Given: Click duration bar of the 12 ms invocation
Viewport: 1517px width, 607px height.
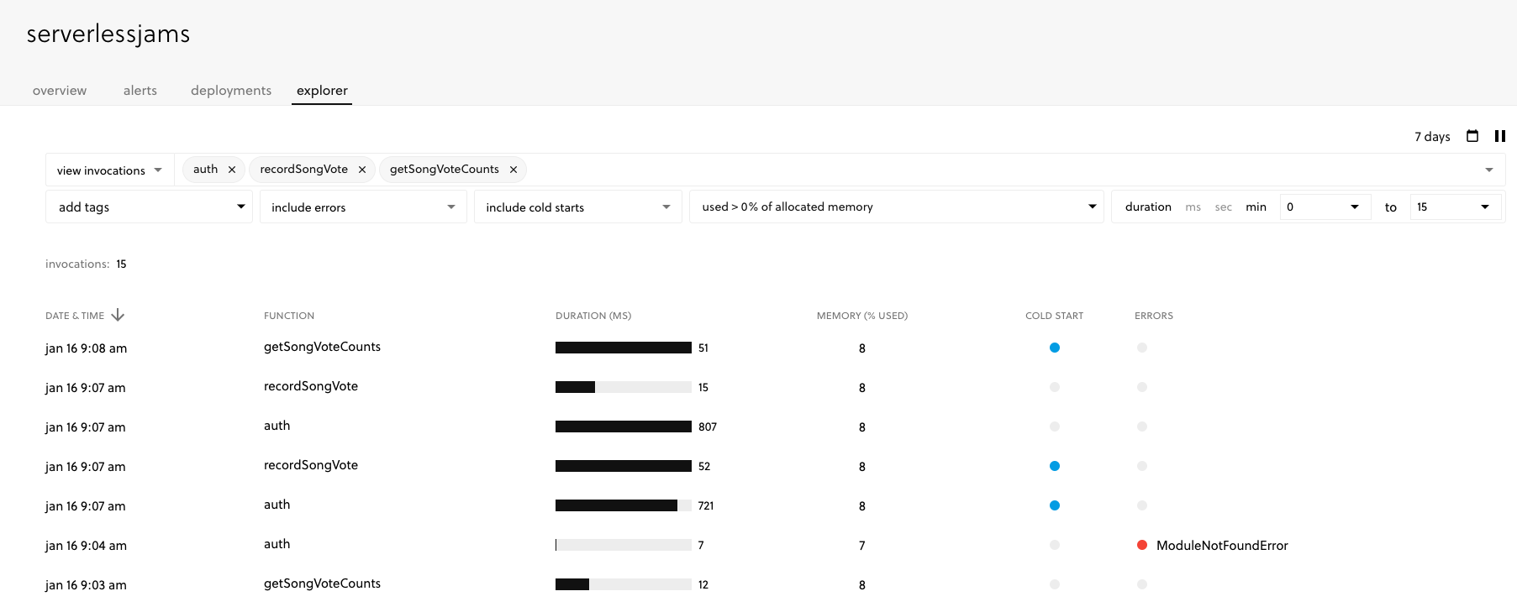Looking at the screenshot, I should tap(624, 584).
